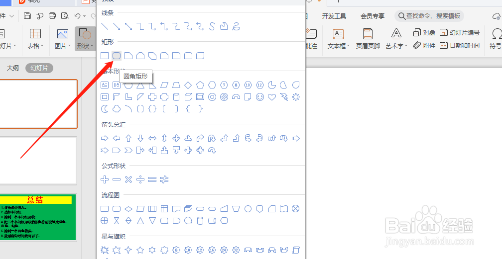Viewport: 502px width, 259px height.
Task: Click the 对象 object button
Action: click(x=424, y=32)
